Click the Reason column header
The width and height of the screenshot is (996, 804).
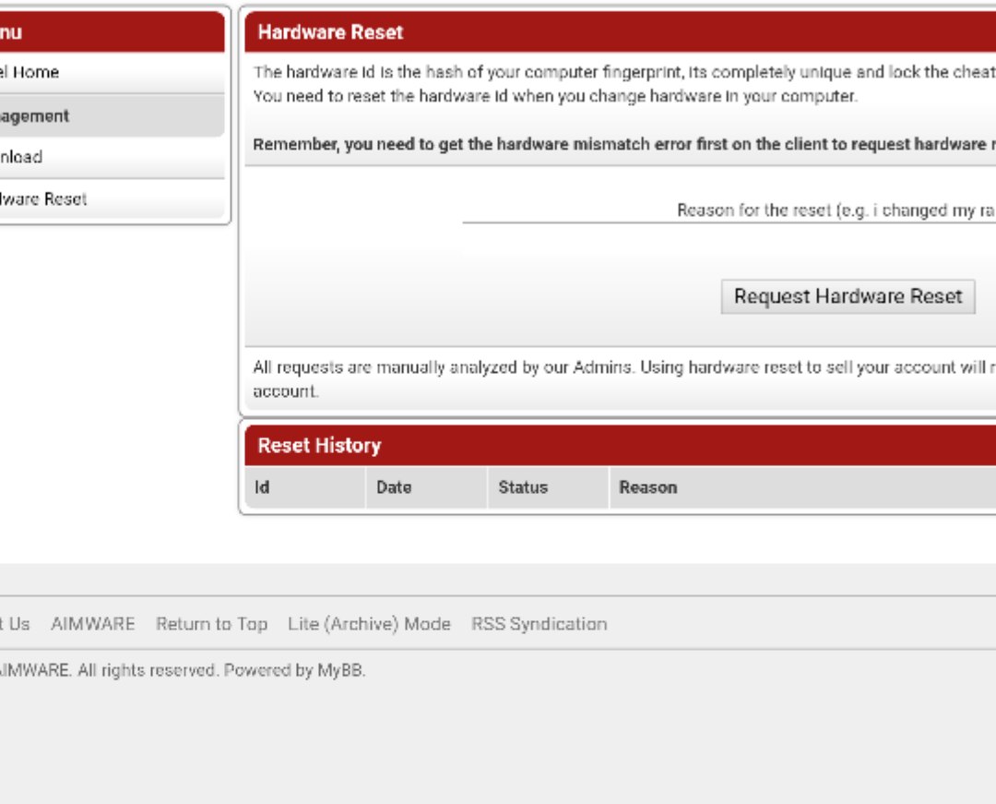coord(803,487)
